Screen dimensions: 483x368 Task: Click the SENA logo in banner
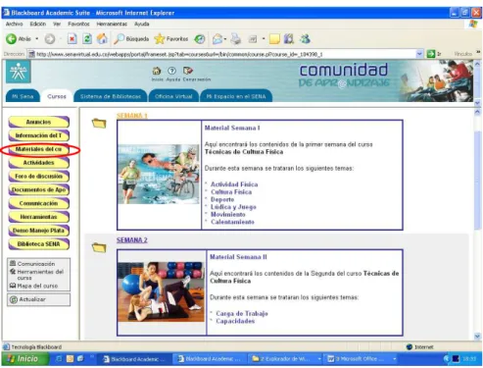click(x=19, y=72)
